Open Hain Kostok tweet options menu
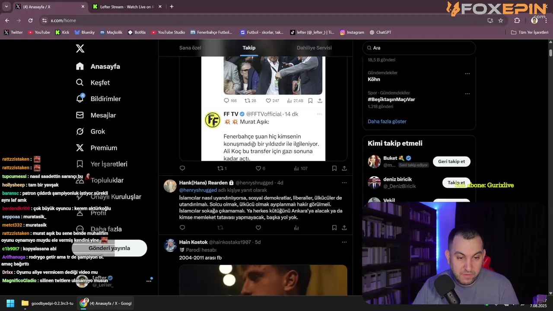553x311 pixels. (x=344, y=242)
